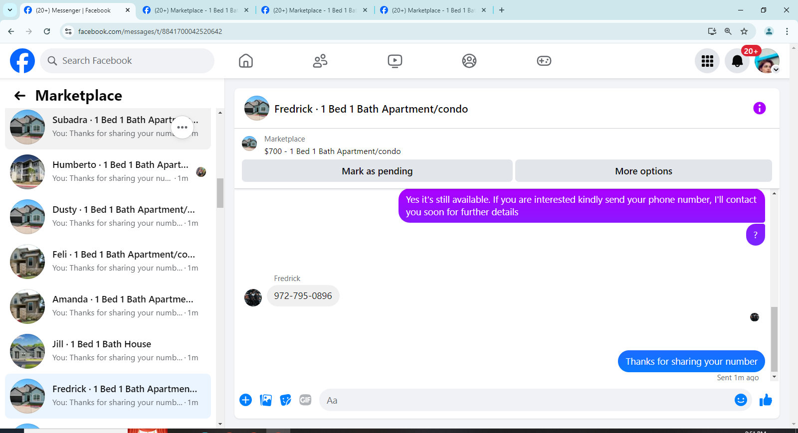Open the Dusty conversation

pyautogui.click(x=108, y=217)
